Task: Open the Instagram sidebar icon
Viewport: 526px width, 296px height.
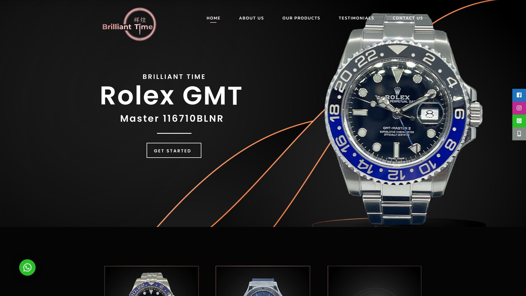Action: [x=519, y=108]
